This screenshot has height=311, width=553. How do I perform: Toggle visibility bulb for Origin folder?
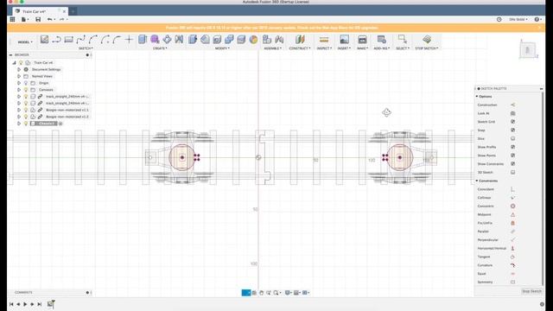pos(26,83)
